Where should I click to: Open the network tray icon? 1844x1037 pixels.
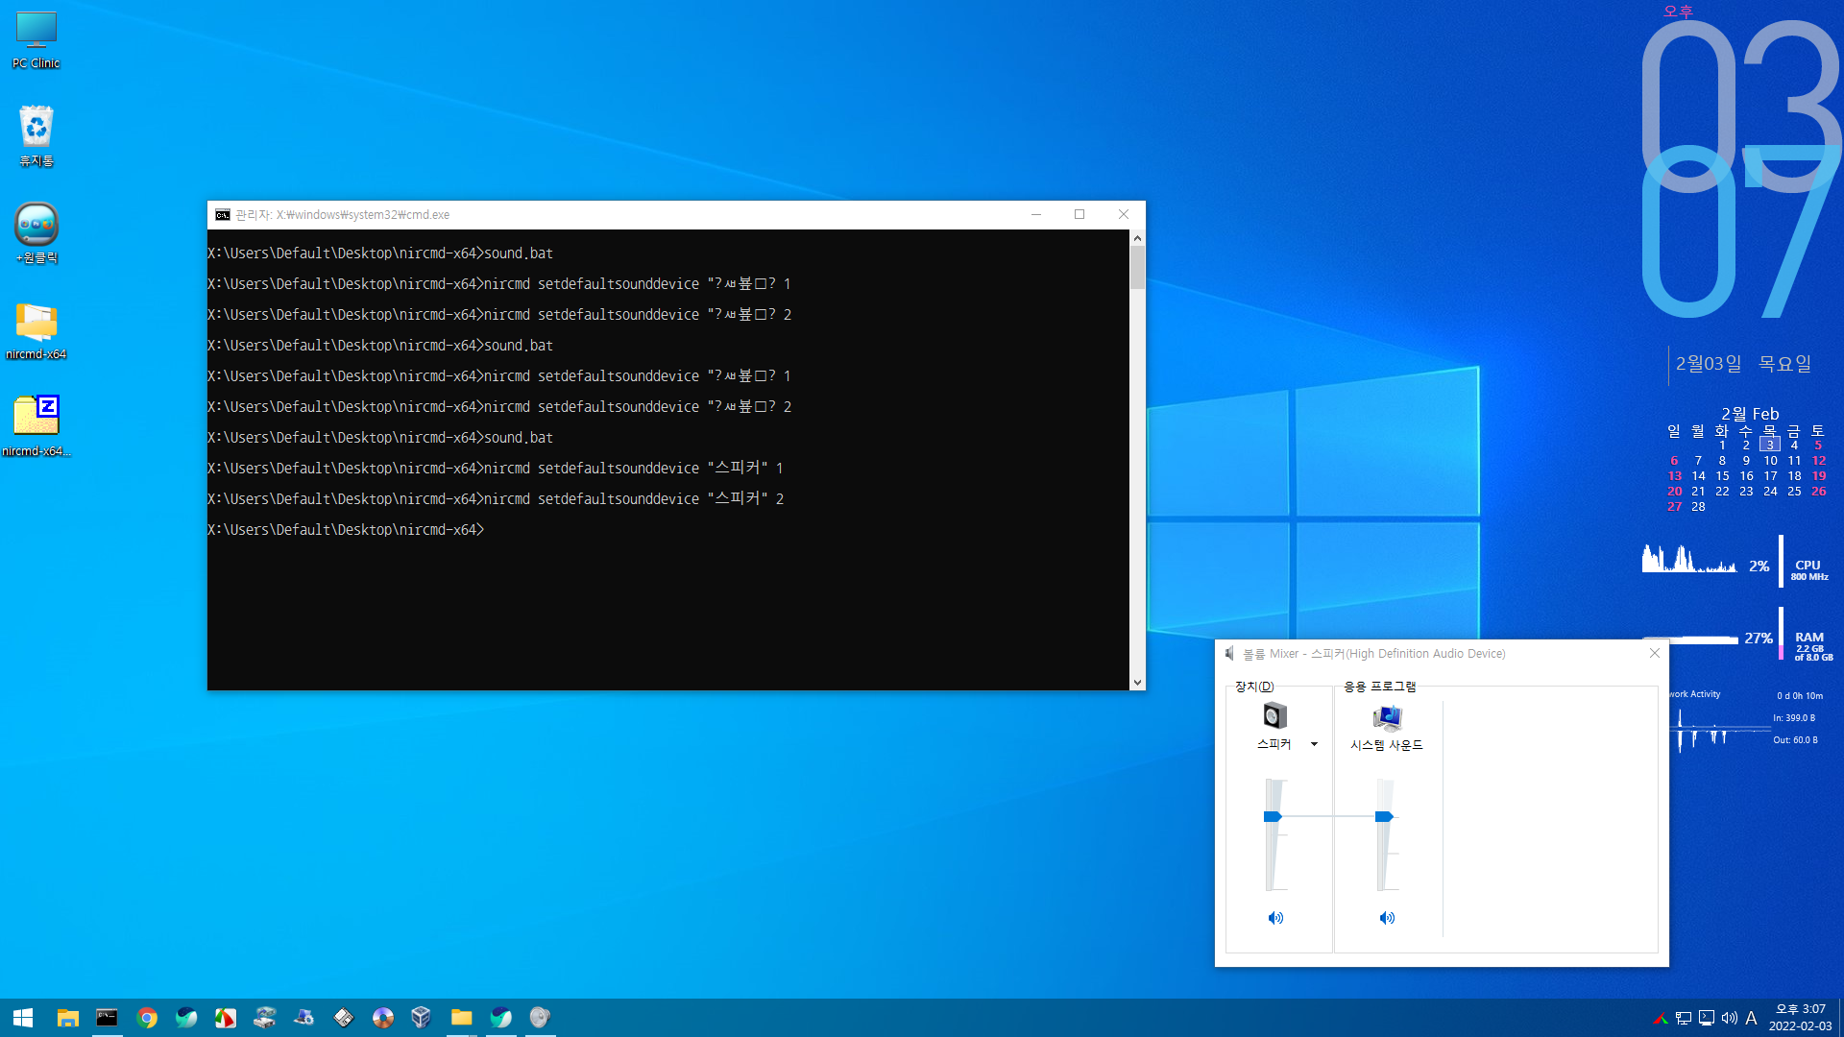[x=1684, y=1018]
